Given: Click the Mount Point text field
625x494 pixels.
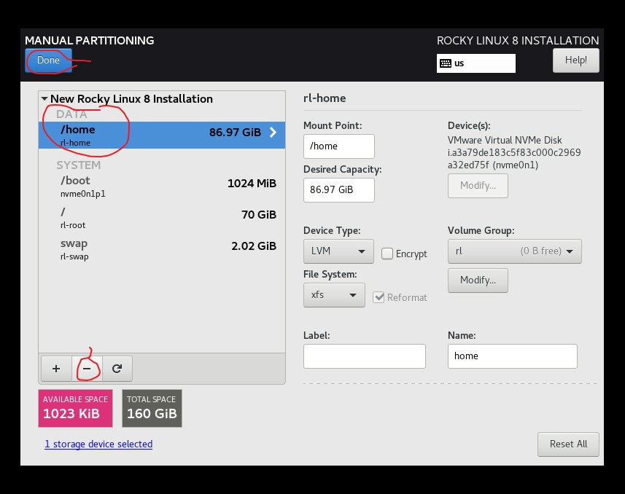Looking at the screenshot, I should [339, 146].
